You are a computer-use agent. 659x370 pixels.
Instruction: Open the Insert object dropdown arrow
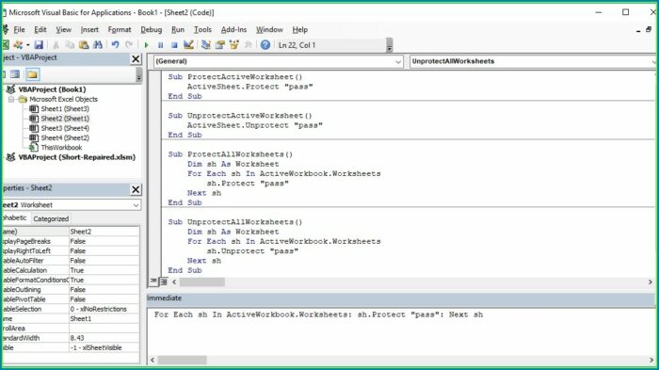[27, 44]
